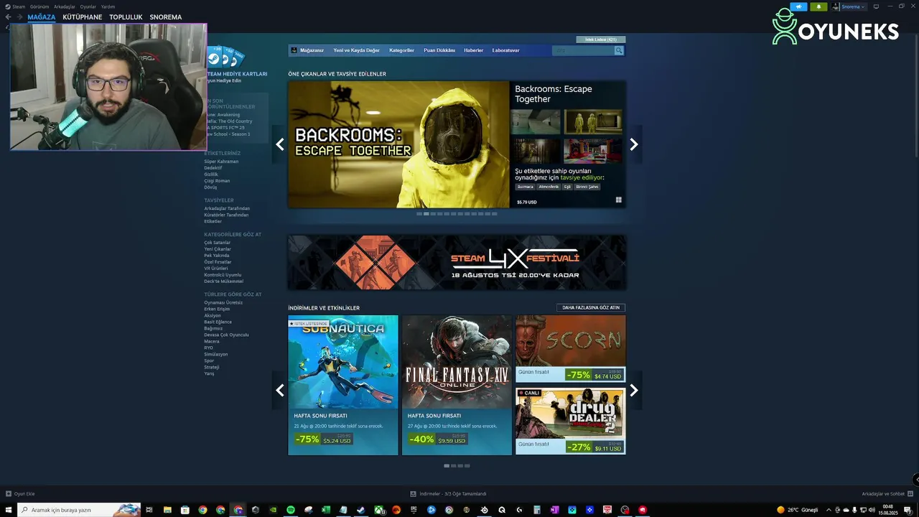The width and height of the screenshot is (919, 517).
Task: Click the weather 26°C Güneşli widget
Action: point(797,510)
